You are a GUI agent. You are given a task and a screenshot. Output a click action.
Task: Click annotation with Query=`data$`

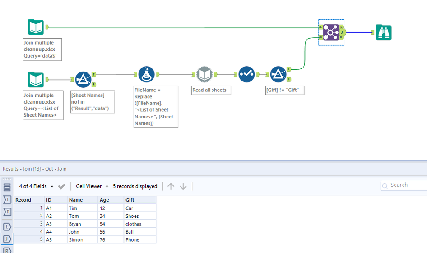point(42,50)
